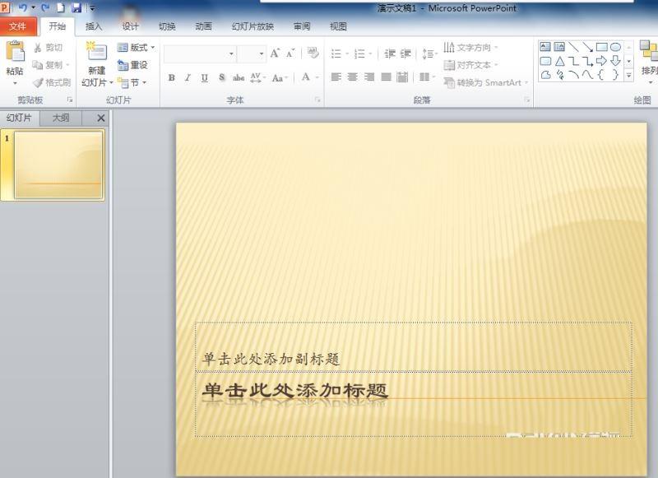The image size is (658, 478).
Task: Open the Design (设计) ribbon tab
Action: pyautogui.click(x=132, y=26)
